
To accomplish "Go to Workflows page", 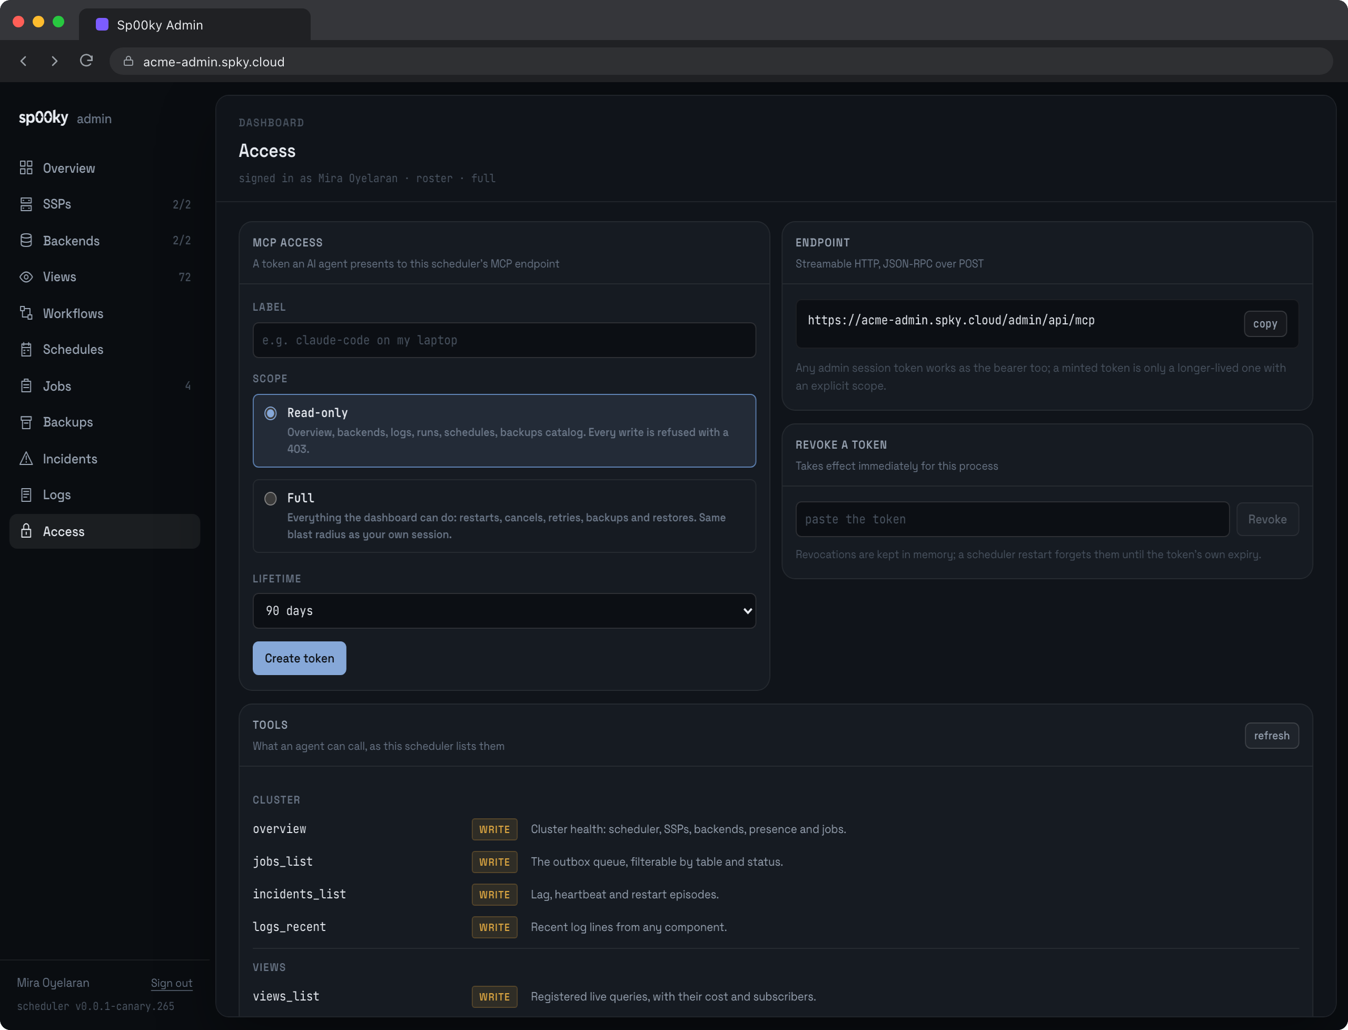I will point(105,313).
